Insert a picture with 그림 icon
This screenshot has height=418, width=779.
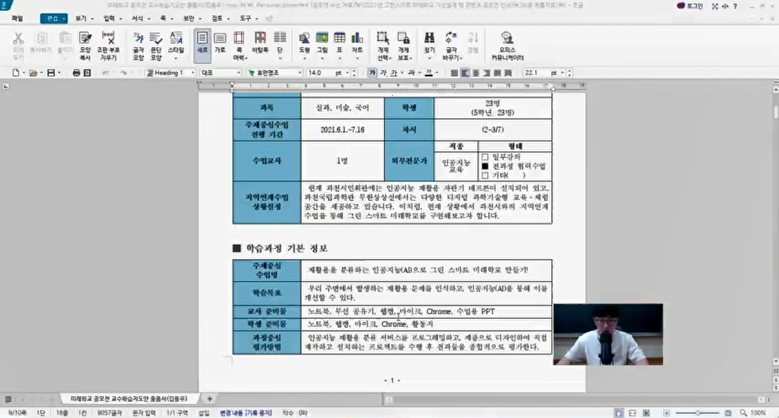tap(322, 46)
